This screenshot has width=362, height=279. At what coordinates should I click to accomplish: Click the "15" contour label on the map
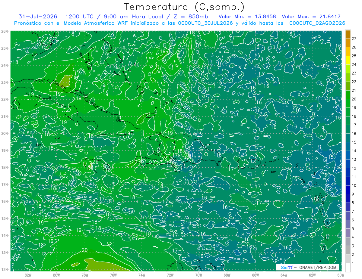click(331, 157)
